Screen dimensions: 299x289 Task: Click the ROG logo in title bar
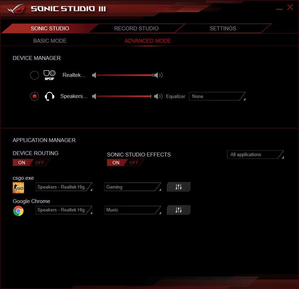tap(17, 9)
